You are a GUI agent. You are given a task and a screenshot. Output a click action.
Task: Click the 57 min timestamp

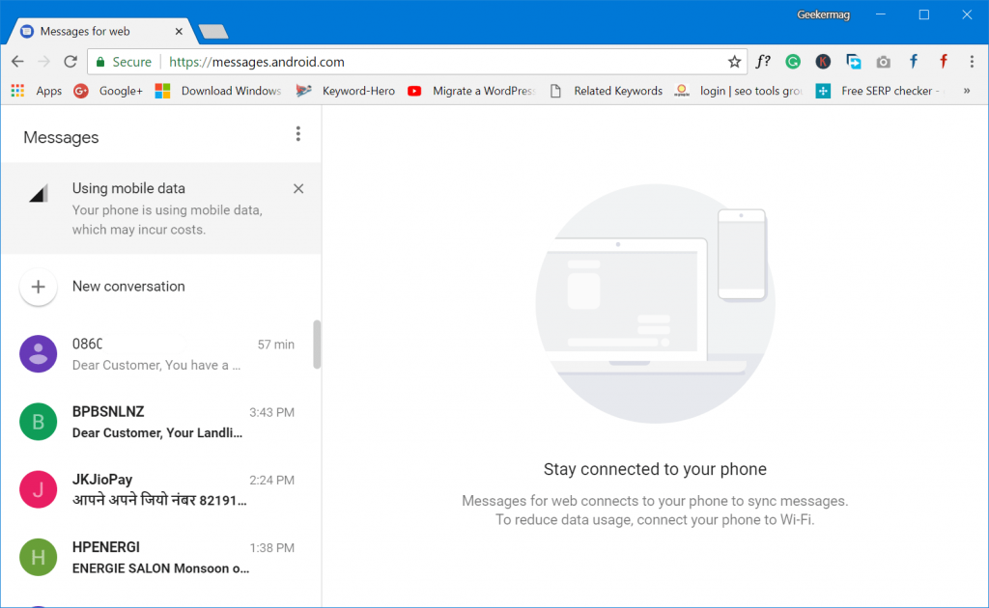pyautogui.click(x=275, y=345)
